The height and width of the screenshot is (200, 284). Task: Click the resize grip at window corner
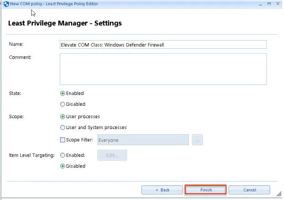(x=279, y=194)
